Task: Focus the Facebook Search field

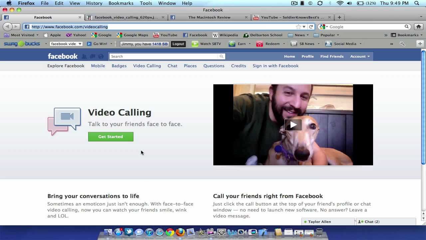Action: pos(164,56)
